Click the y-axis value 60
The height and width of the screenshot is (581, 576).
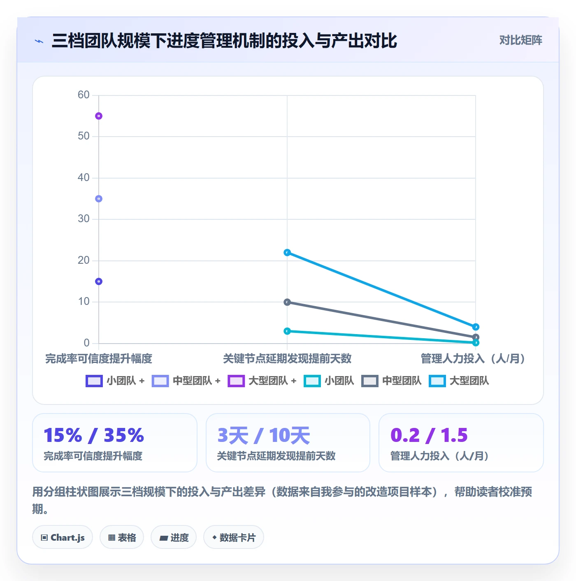(x=84, y=95)
